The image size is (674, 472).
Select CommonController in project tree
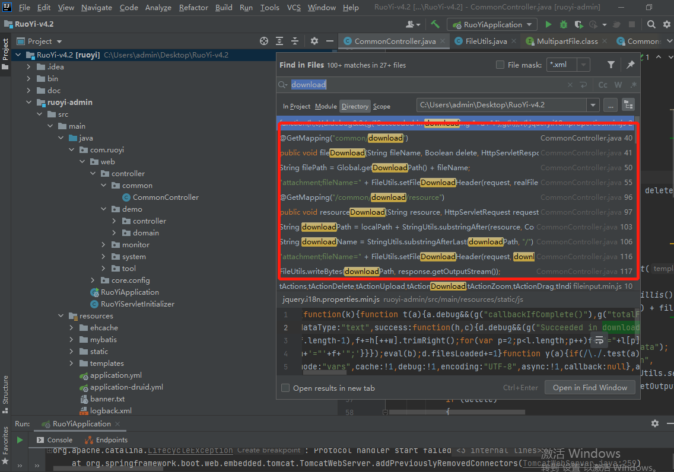coord(166,197)
